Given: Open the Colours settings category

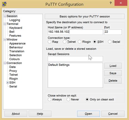Looking at the screenshot, I should click(x=14, y=59).
